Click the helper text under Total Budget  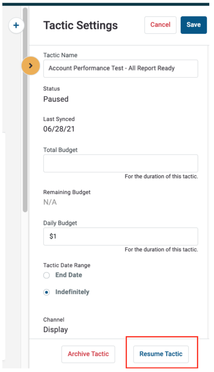(162, 177)
